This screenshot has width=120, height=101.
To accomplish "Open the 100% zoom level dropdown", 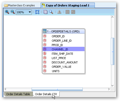I will [24, 12].
